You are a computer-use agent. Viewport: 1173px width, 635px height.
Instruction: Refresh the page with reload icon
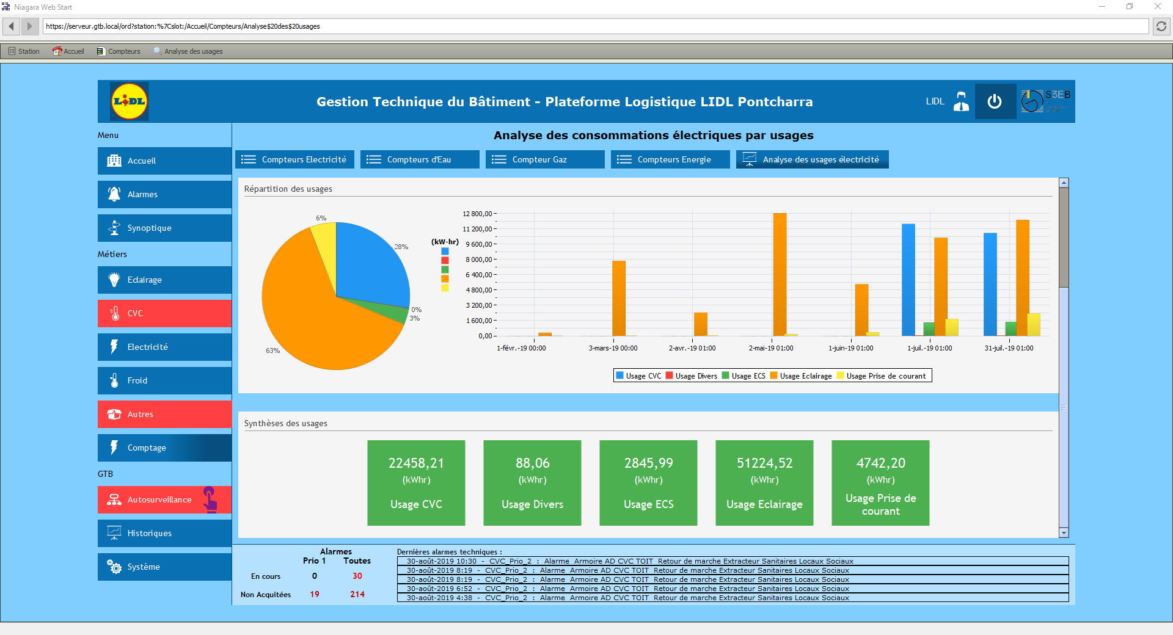(x=1161, y=26)
